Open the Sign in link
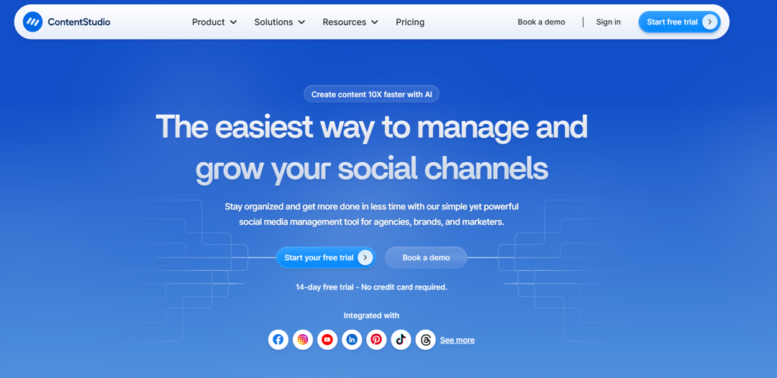The width and height of the screenshot is (777, 378). coord(608,22)
